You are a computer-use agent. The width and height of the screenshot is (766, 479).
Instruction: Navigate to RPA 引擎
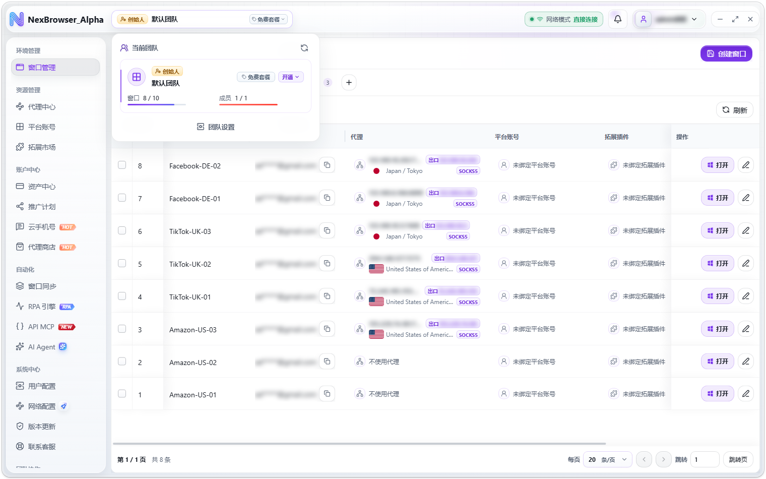pos(55,307)
